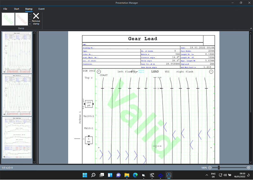Open the Widgets panel from the taskbar

[110, 175]
